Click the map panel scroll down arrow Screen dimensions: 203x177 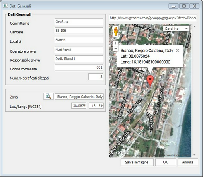pyautogui.click(x=195, y=154)
